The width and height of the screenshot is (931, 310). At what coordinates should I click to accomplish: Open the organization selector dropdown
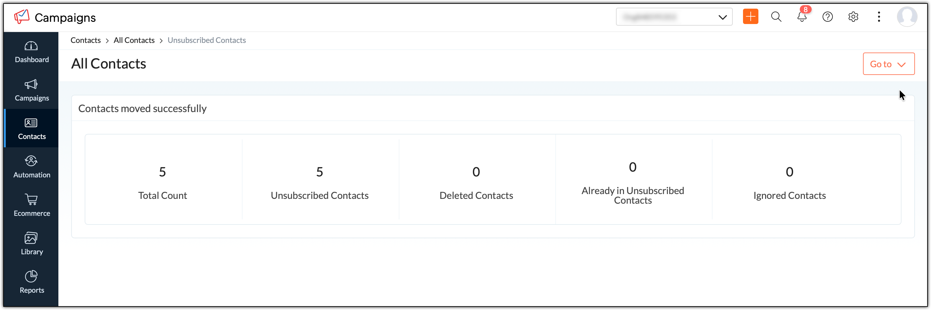tap(674, 17)
